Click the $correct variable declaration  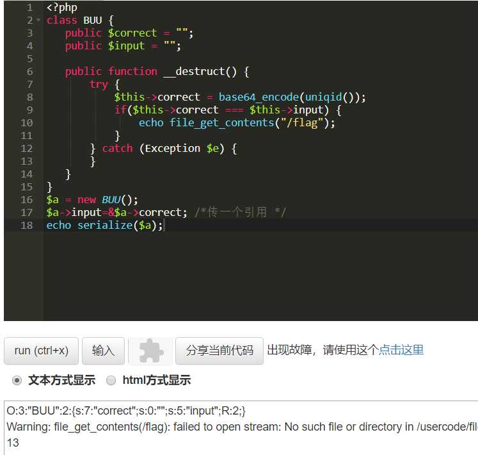[x=132, y=33]
